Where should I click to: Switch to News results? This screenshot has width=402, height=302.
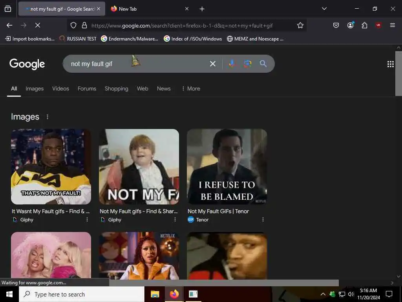[164, 88]
